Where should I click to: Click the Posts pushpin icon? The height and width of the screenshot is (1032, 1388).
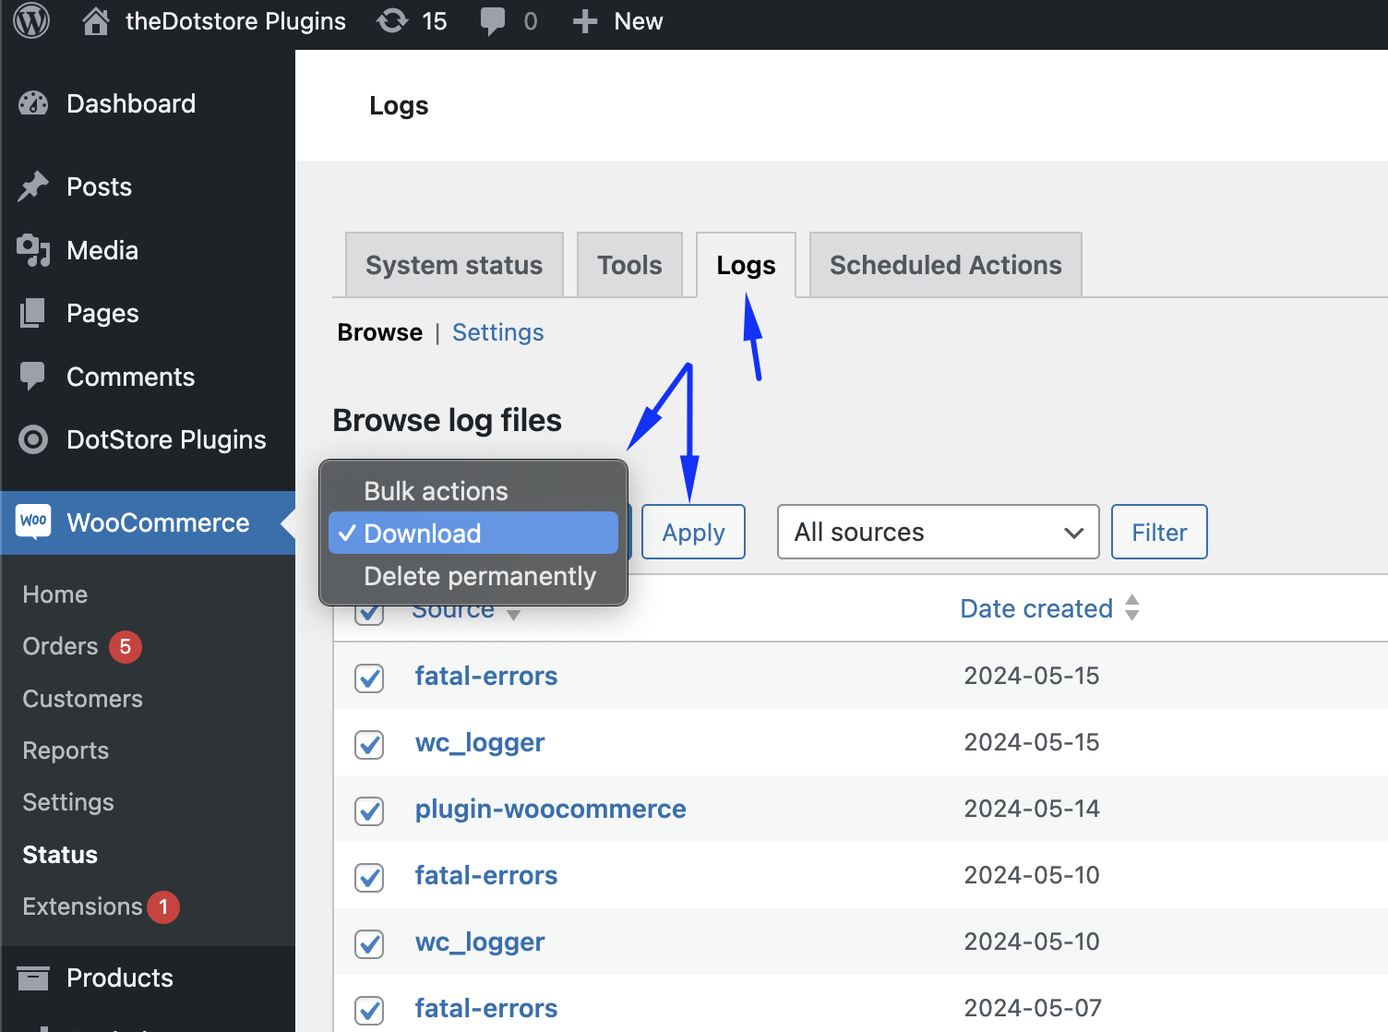33,186
